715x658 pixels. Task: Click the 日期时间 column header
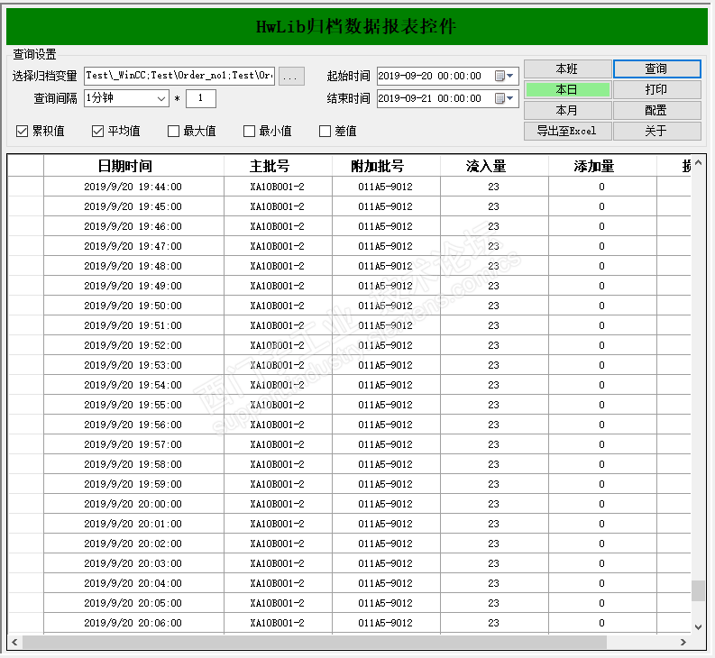pos(133,166)
